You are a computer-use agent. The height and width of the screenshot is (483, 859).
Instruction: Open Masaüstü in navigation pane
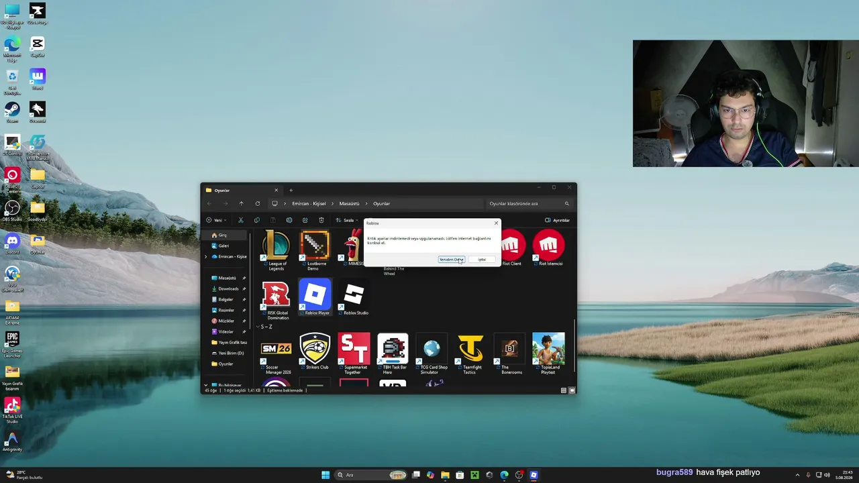click(x=227, y=278)
